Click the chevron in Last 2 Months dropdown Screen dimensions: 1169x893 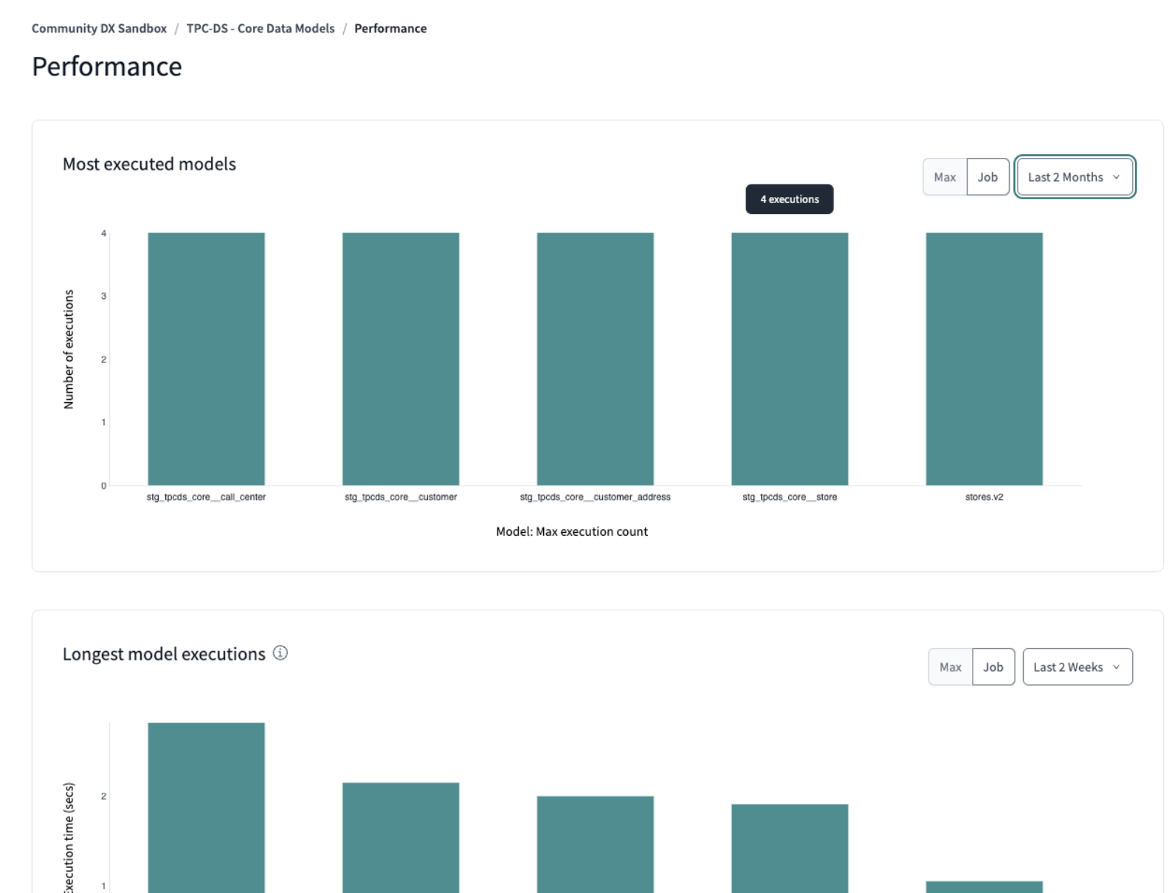click(1116, 177)
